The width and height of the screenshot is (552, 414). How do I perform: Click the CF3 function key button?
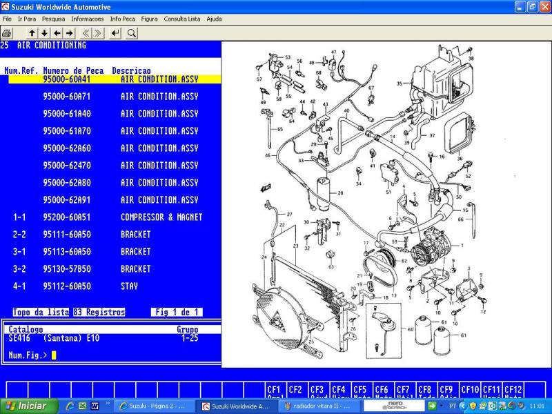tap(319, 390)
